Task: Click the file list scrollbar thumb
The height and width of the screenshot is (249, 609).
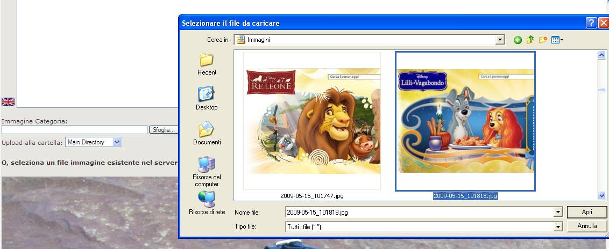Action: [x=601, y=90]
